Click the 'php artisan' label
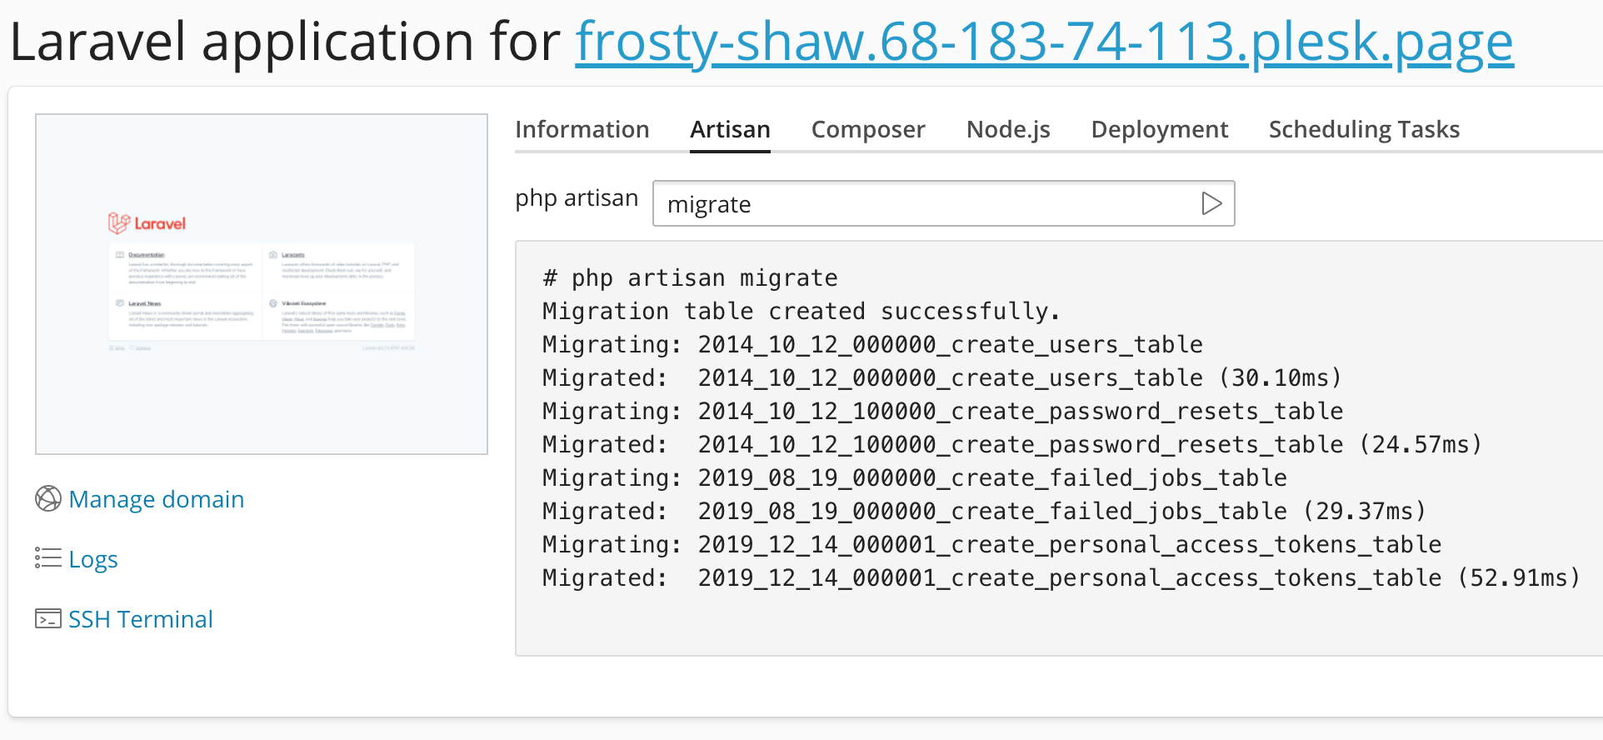Image resolution: width=1603 pixels, height=740 pixels. pos(577,198)
